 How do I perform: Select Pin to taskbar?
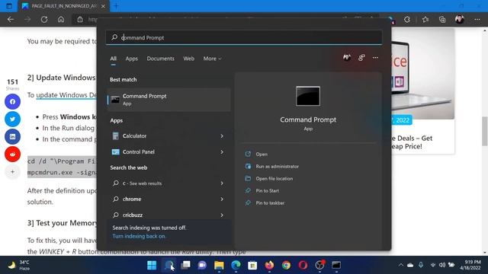coord(270,203)
